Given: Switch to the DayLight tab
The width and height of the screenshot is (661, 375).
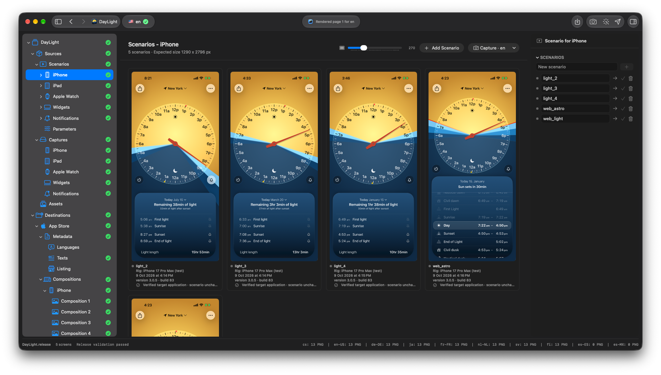Looking at the screenshot, I should click(x=104, y=22).
